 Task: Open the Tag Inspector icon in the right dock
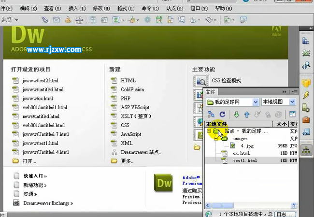[x=306, y=65]
